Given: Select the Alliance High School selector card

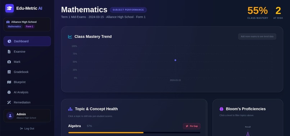Looking at the screenshot, I should pos(27,24).
